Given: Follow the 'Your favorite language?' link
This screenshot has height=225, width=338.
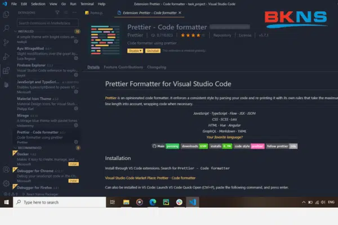Looking at the screenshot, I should pos(224,137).
